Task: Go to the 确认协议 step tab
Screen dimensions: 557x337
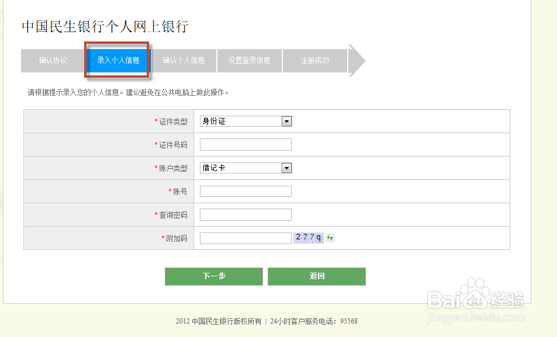Action: tap(53, 61)
